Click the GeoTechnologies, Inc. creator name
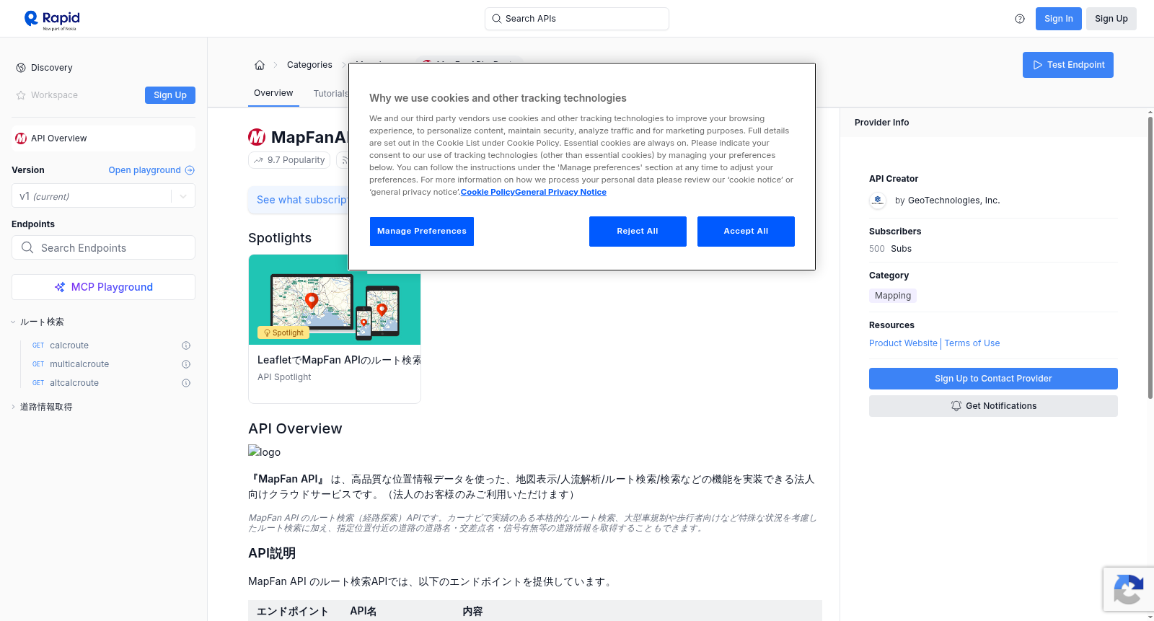Image resolution: width=1154 pixels, height=621 pixels. point(953,201)
